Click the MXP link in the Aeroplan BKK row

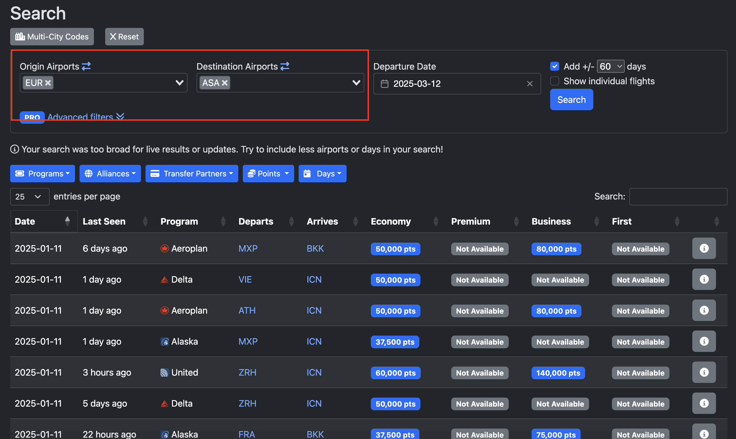coord(248,249)
